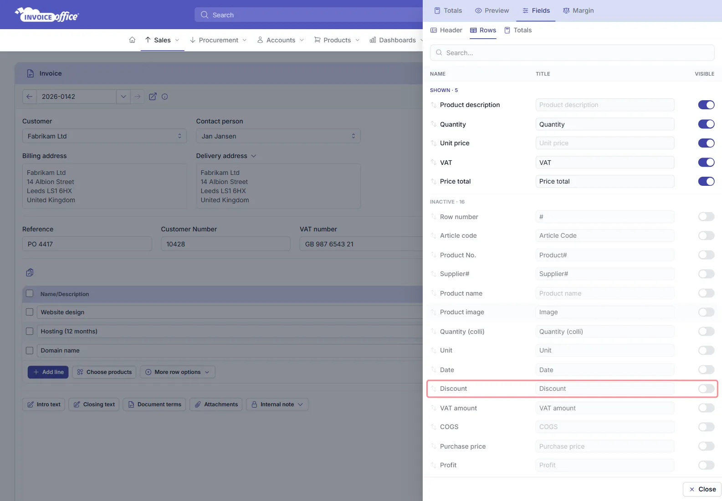Edit the Price total title field
Image resolution: width=722 pixels, height=501 pixels.
[605, 181]
